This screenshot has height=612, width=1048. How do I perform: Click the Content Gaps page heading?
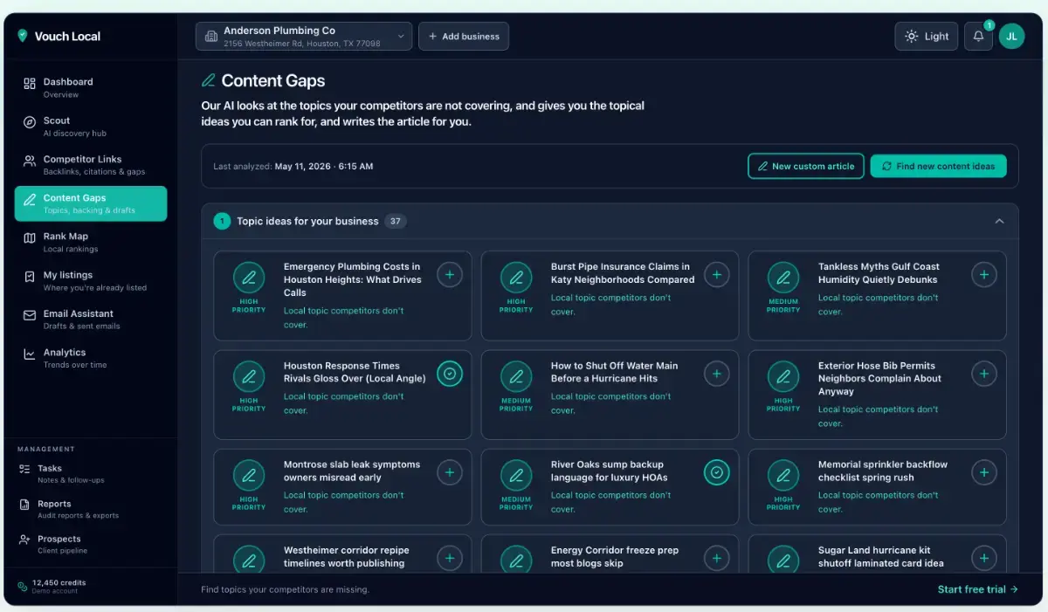[x=273, y=80]
